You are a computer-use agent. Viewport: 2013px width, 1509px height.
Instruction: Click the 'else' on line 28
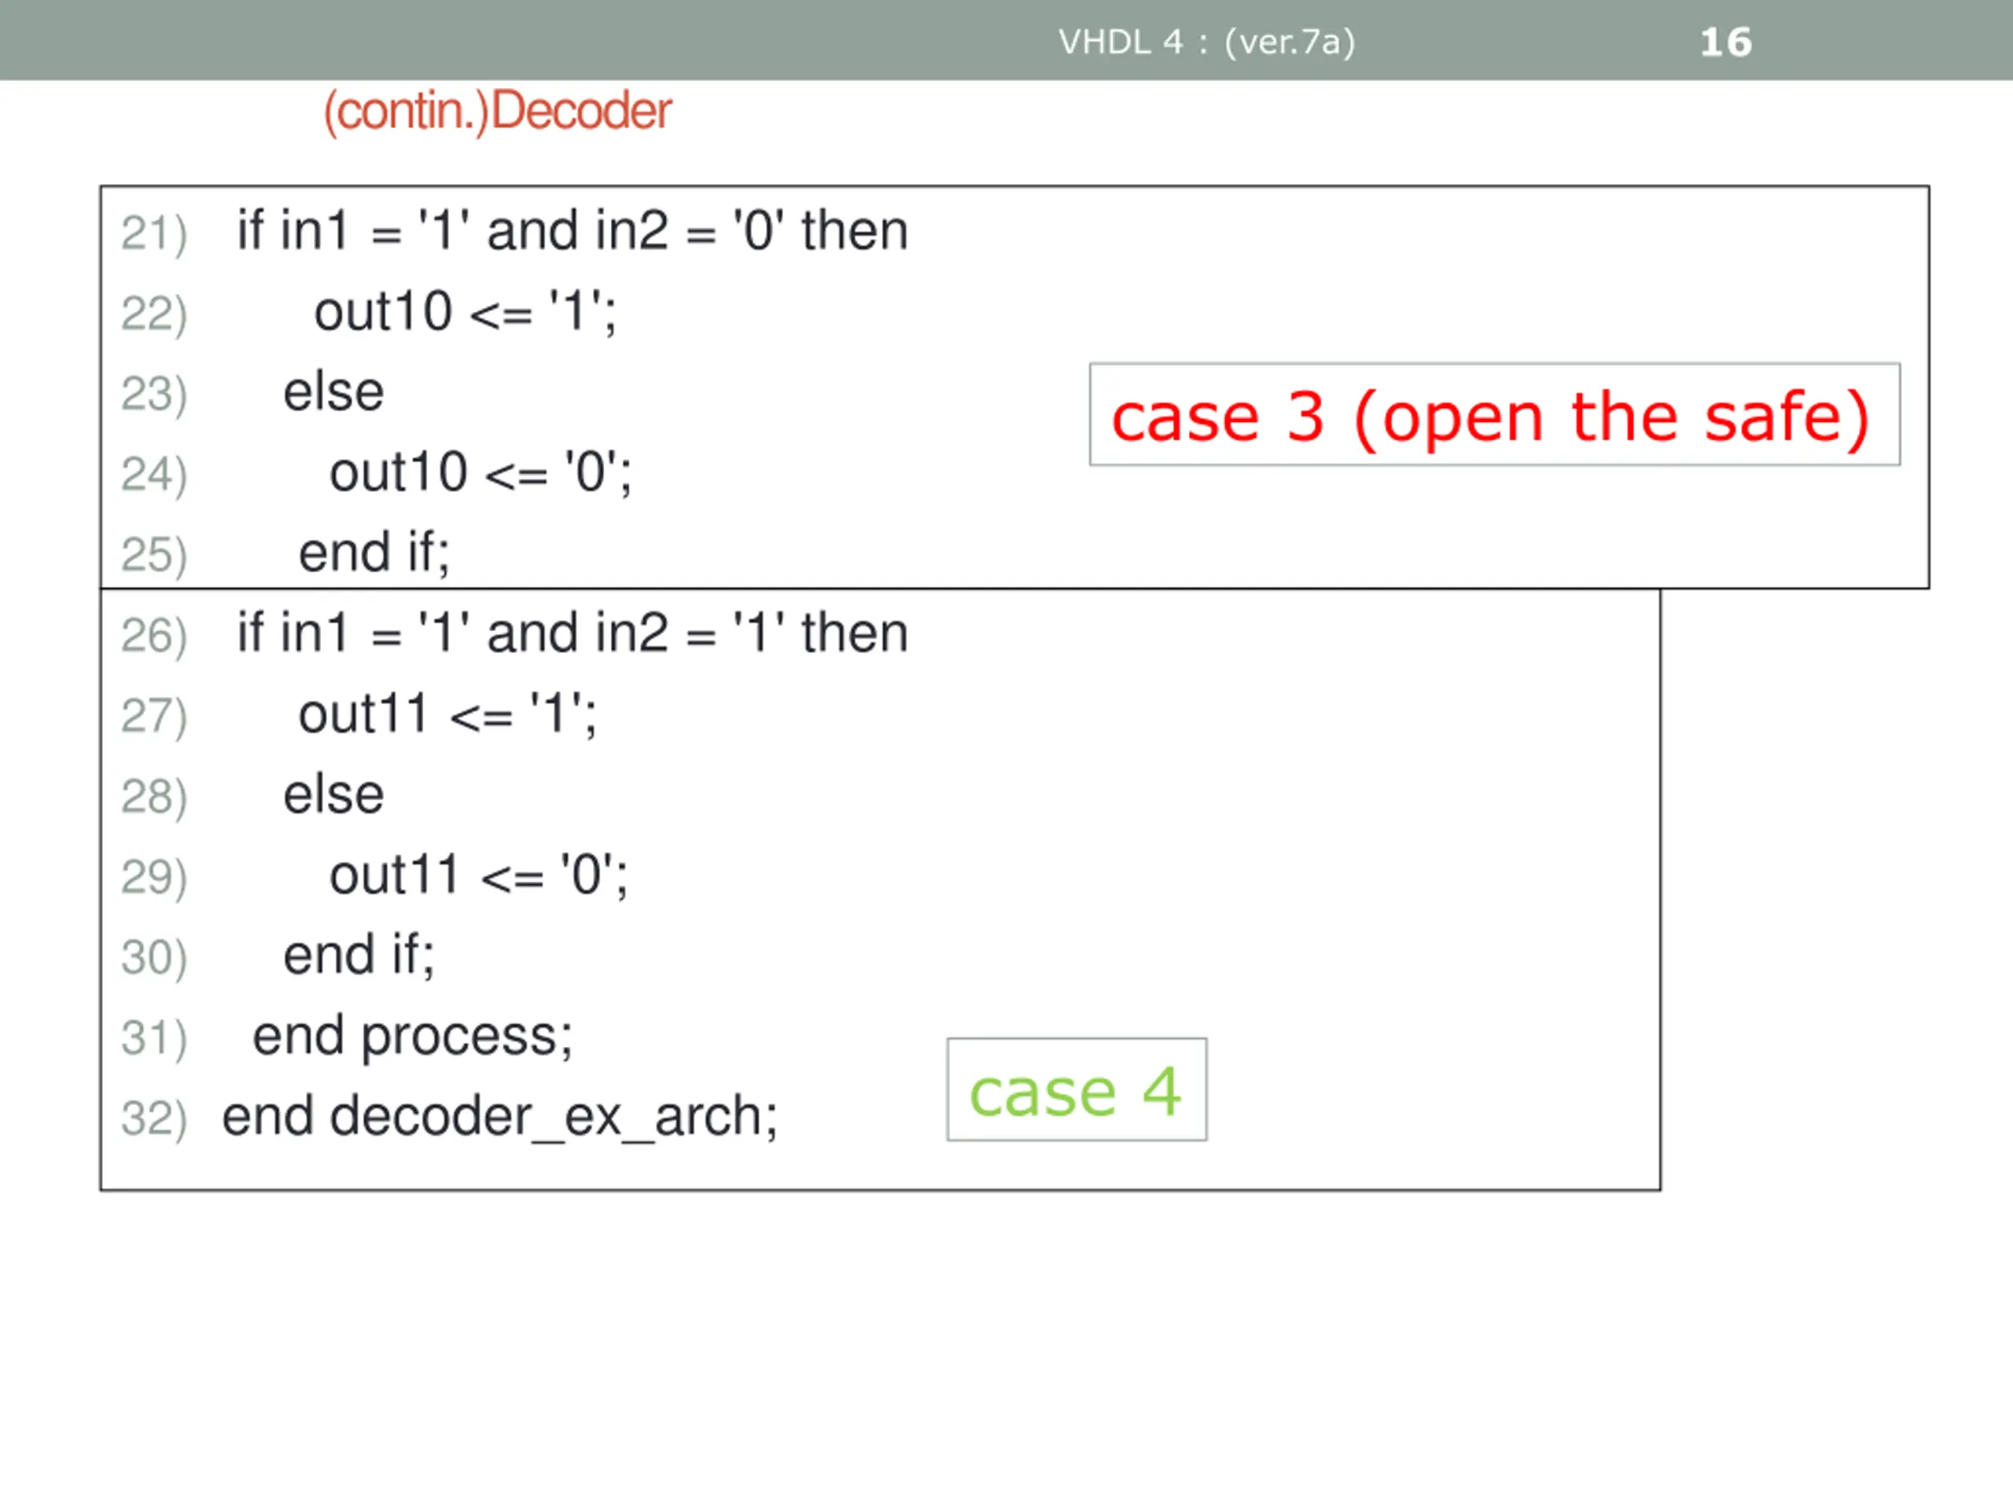333,794
